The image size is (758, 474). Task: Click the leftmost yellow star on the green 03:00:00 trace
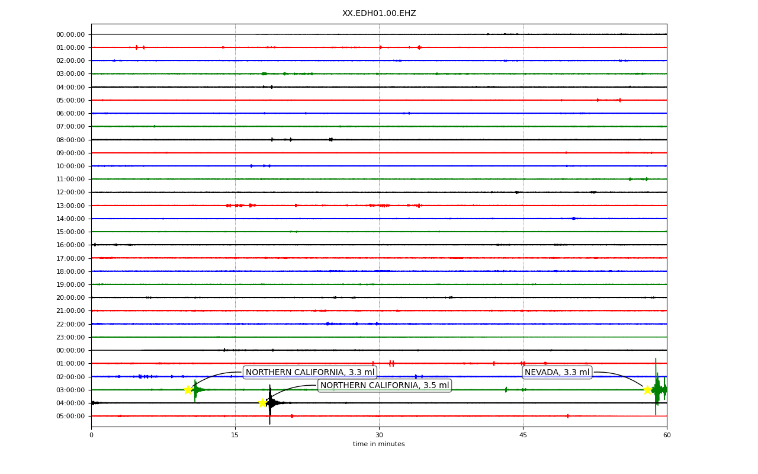click(x=188, y=390)
